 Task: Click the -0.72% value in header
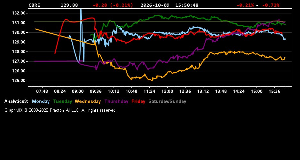pos(271,5)
